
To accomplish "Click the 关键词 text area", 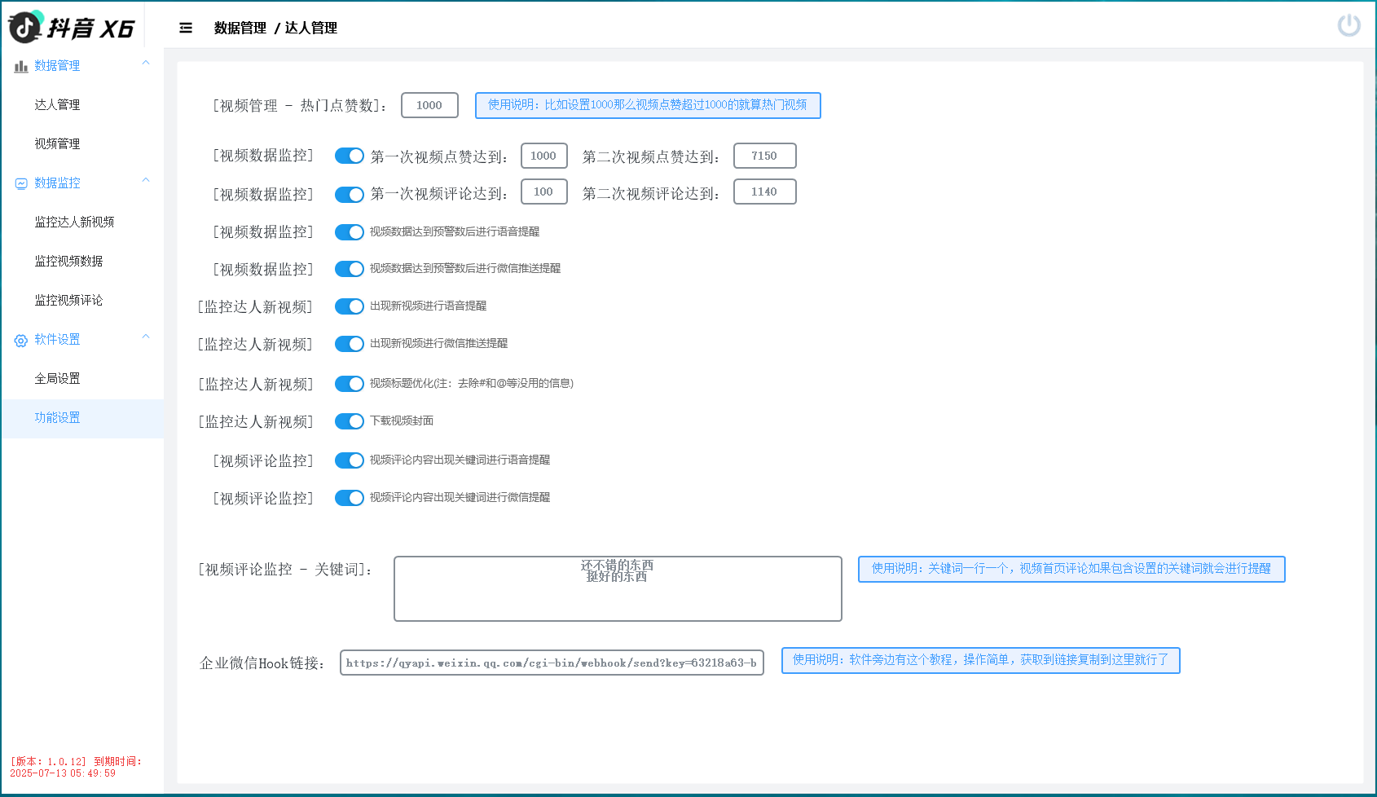I will [x=618, y=588].
